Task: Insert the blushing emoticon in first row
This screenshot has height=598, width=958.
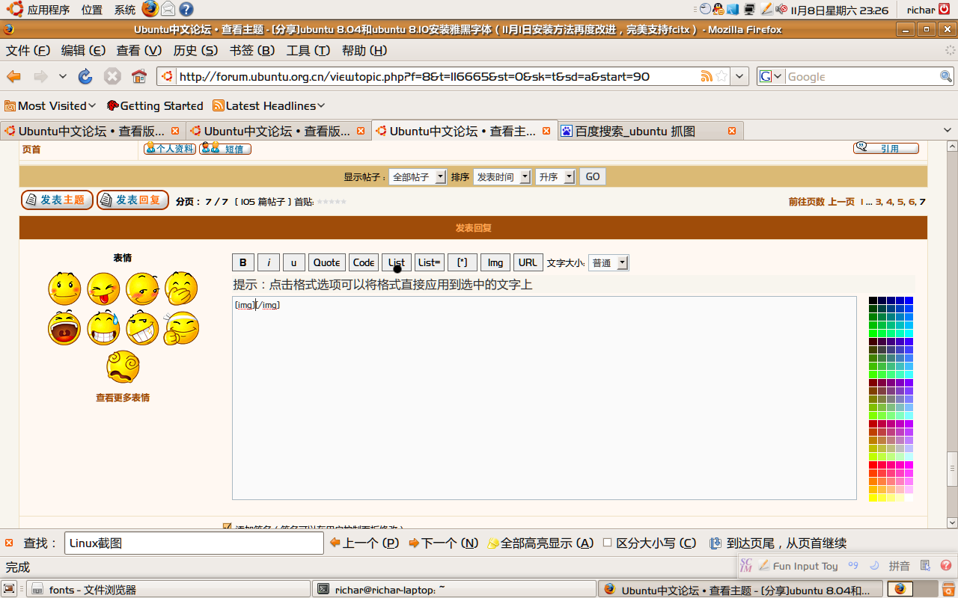Action: pos(142,289)
